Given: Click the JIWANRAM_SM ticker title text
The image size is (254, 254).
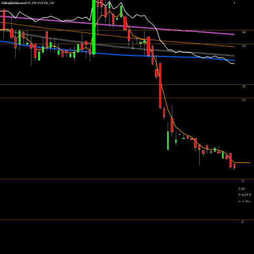Looking at the screenshot, I should (43, 3).
